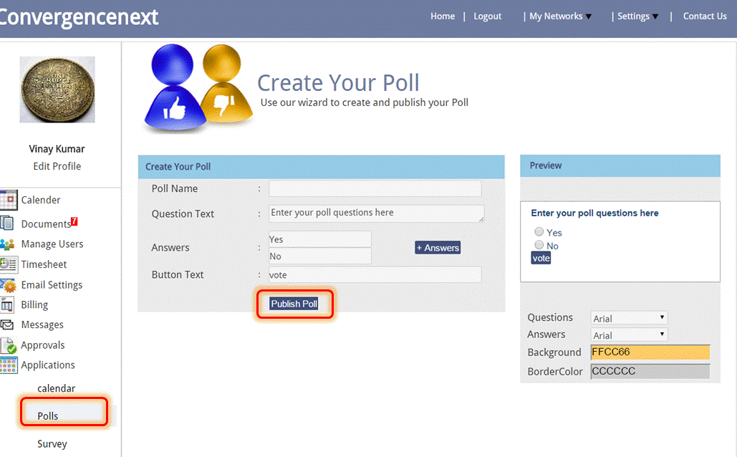Click the Calender sidebar icon
Screen dimensions: 737x457
click(8, 200)
